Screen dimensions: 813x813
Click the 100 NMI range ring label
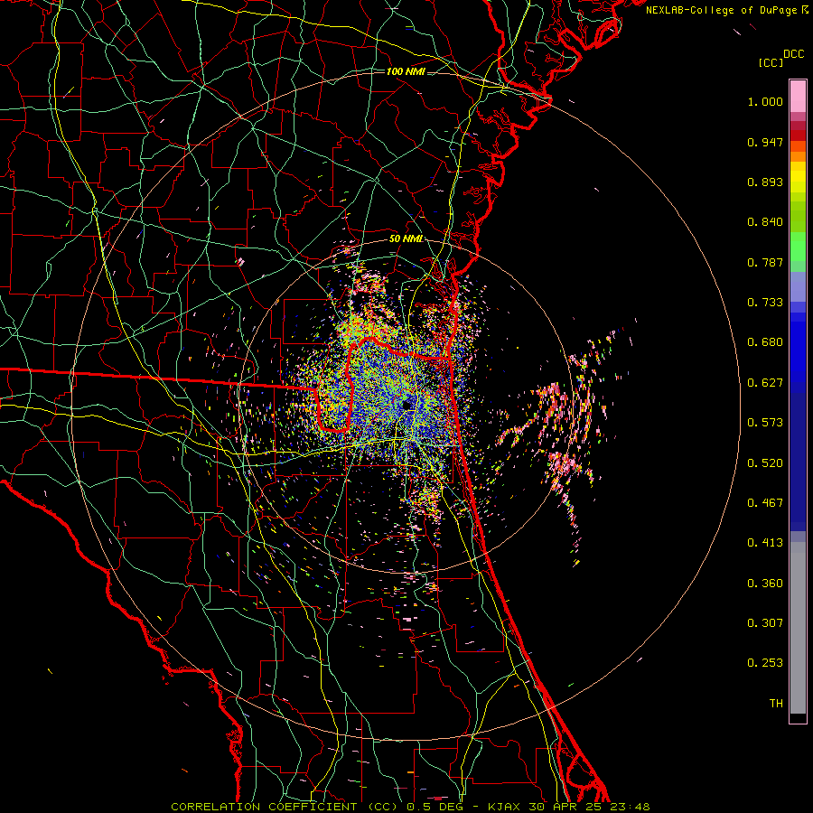(x=406, y=71)
